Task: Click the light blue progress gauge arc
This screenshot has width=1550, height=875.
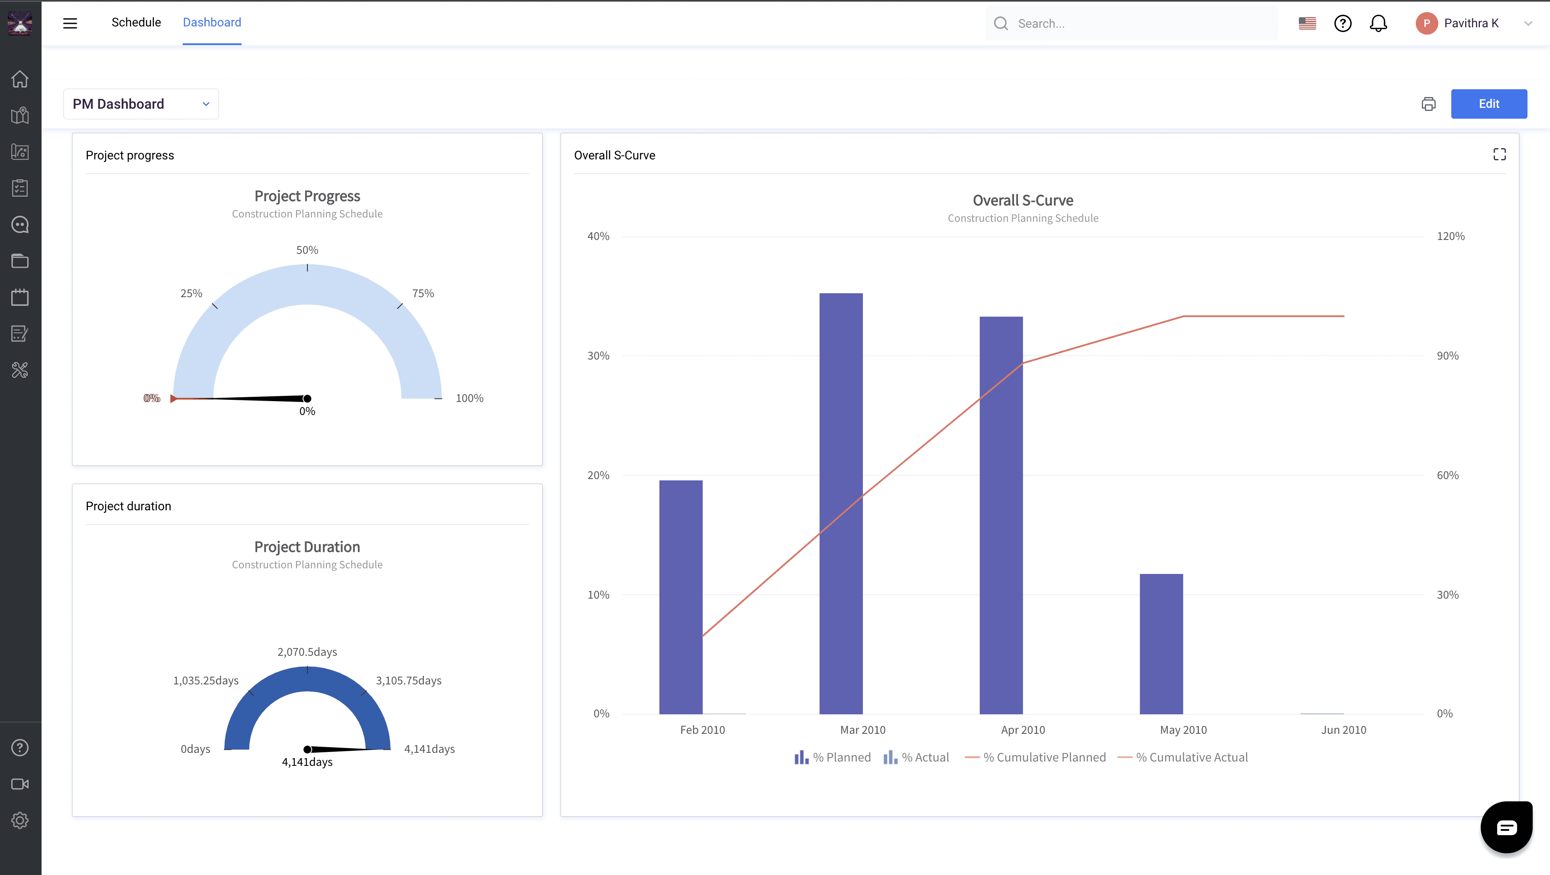Action: pos(307,284)
